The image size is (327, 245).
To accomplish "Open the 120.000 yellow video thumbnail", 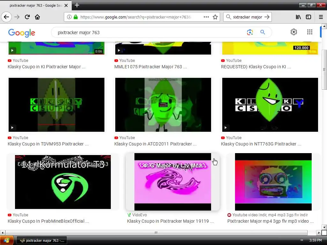I will click(x=270, y=48).
